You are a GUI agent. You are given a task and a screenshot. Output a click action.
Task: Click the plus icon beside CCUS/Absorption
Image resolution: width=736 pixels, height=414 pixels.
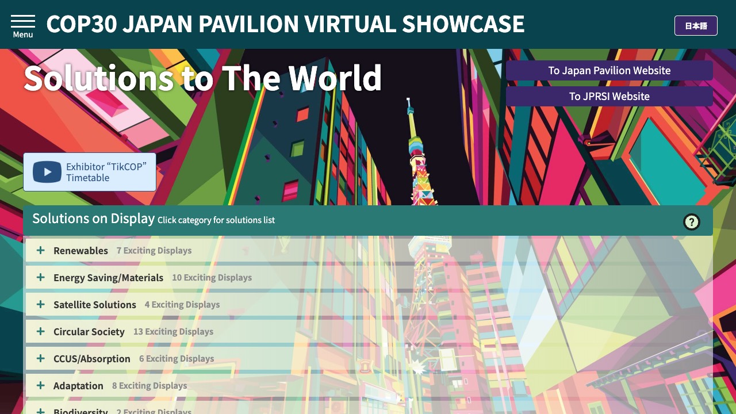(x=41, y=358)
